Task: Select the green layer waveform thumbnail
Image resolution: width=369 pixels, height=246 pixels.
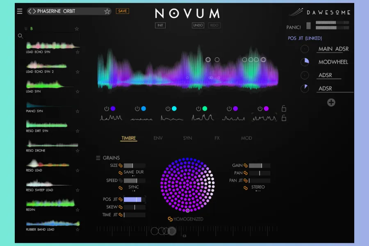Action: coord(203,118)
